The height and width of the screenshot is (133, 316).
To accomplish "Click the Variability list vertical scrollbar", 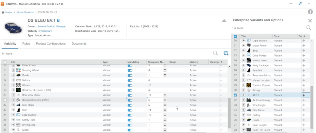I will [229, 113].
